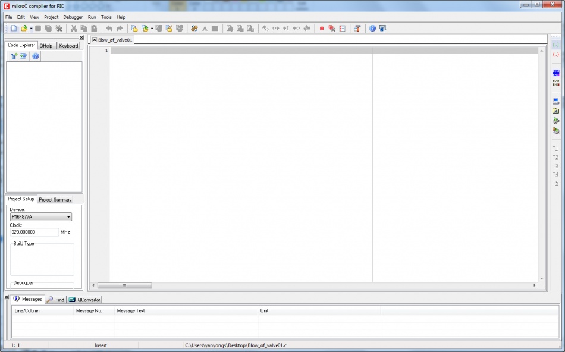Click the T2 template button
The height and width of the screenshot is (352, 565).
(x=555, y=157)
